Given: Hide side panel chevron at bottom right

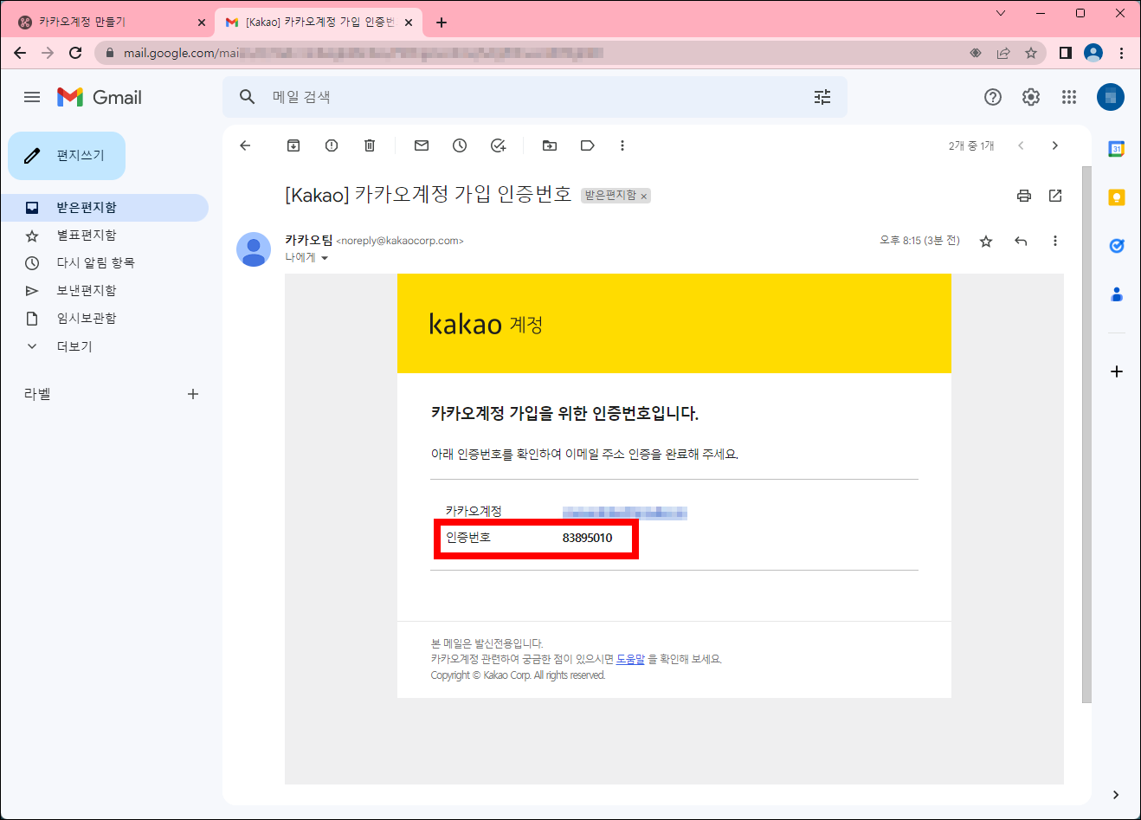Looking at the screenshot, I should (x=1116, y=795).
